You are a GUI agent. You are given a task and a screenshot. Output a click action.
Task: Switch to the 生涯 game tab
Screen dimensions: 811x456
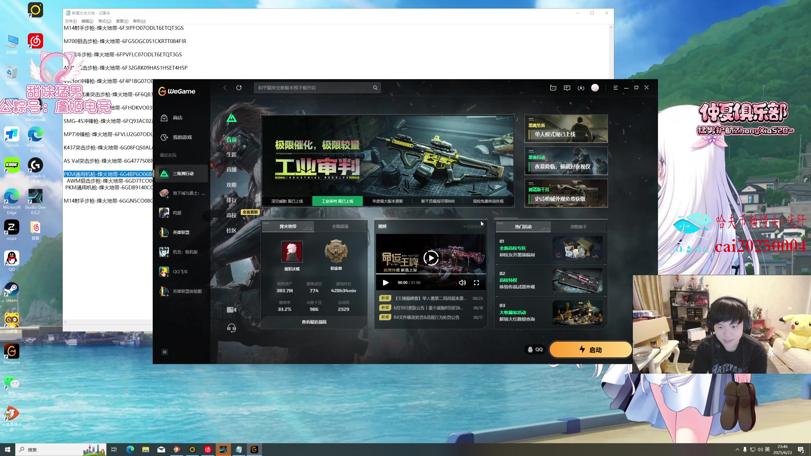click(232, 155)
